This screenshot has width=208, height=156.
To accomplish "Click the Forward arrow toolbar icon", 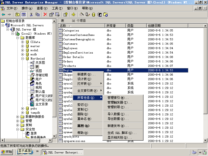I will [9, 15].
